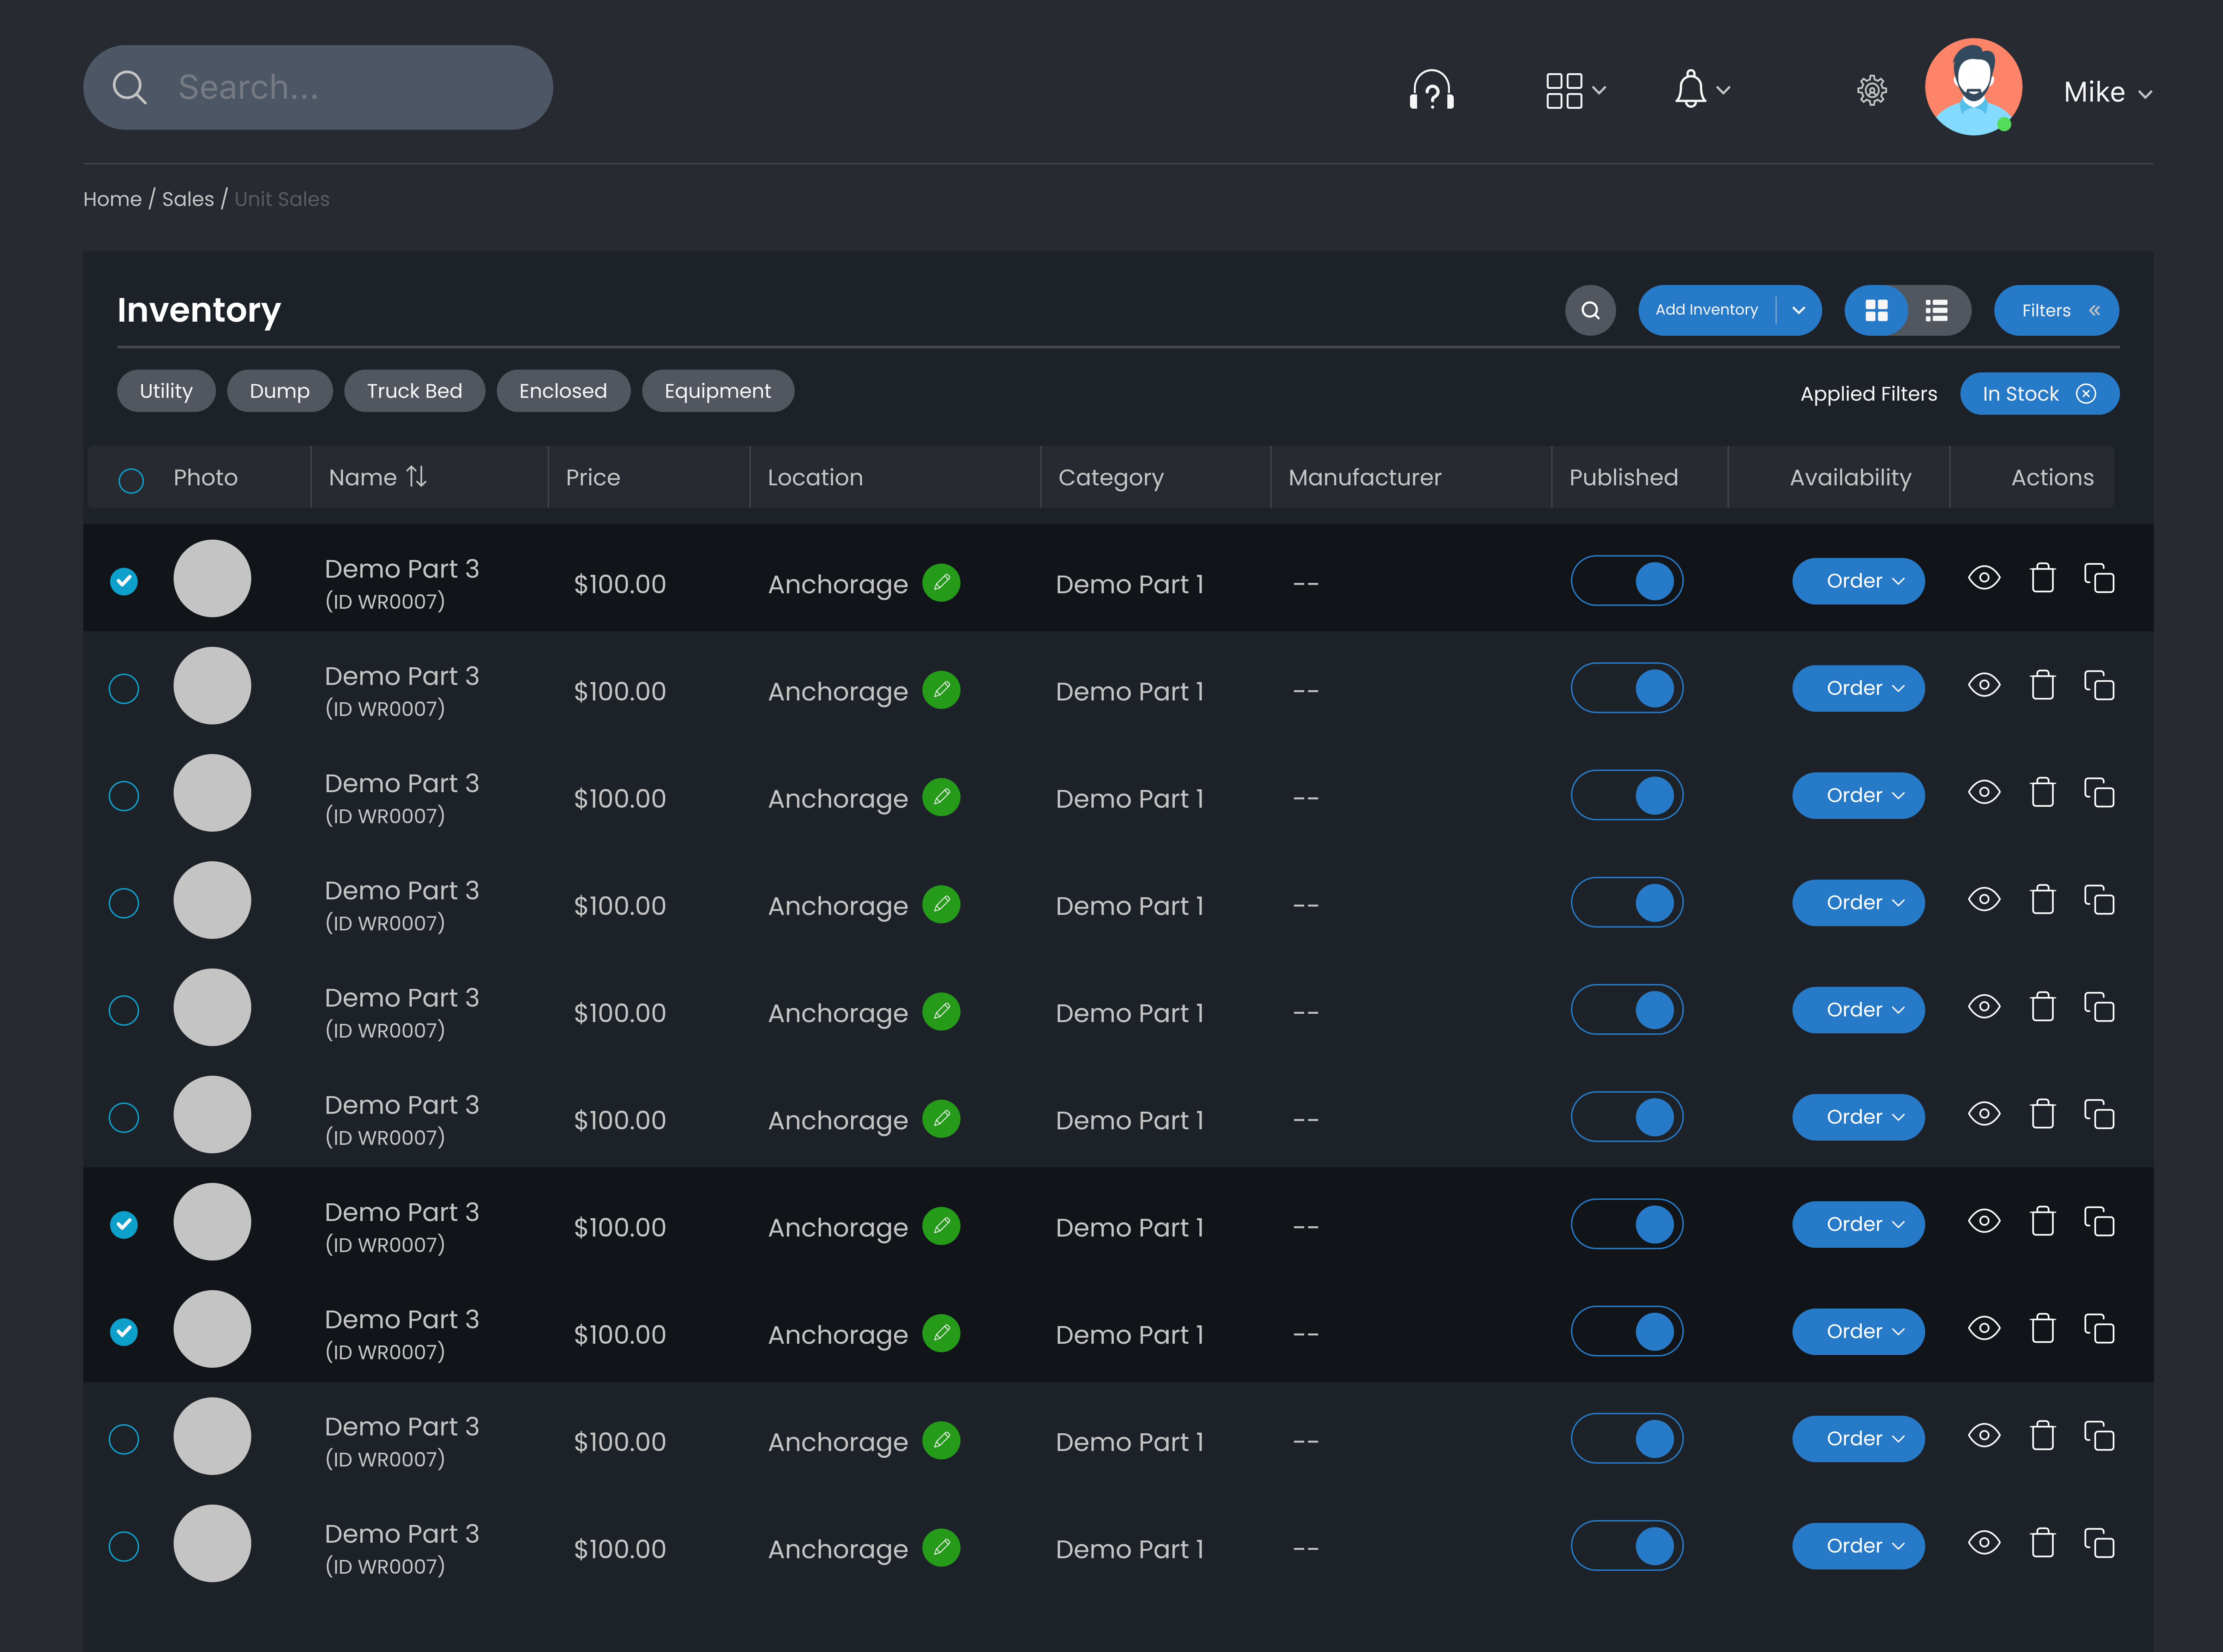The width and height of the screenshot is (2223, 1652).
Task: Edit the Anchorage location on the first row
Action: tap(941, 583)
